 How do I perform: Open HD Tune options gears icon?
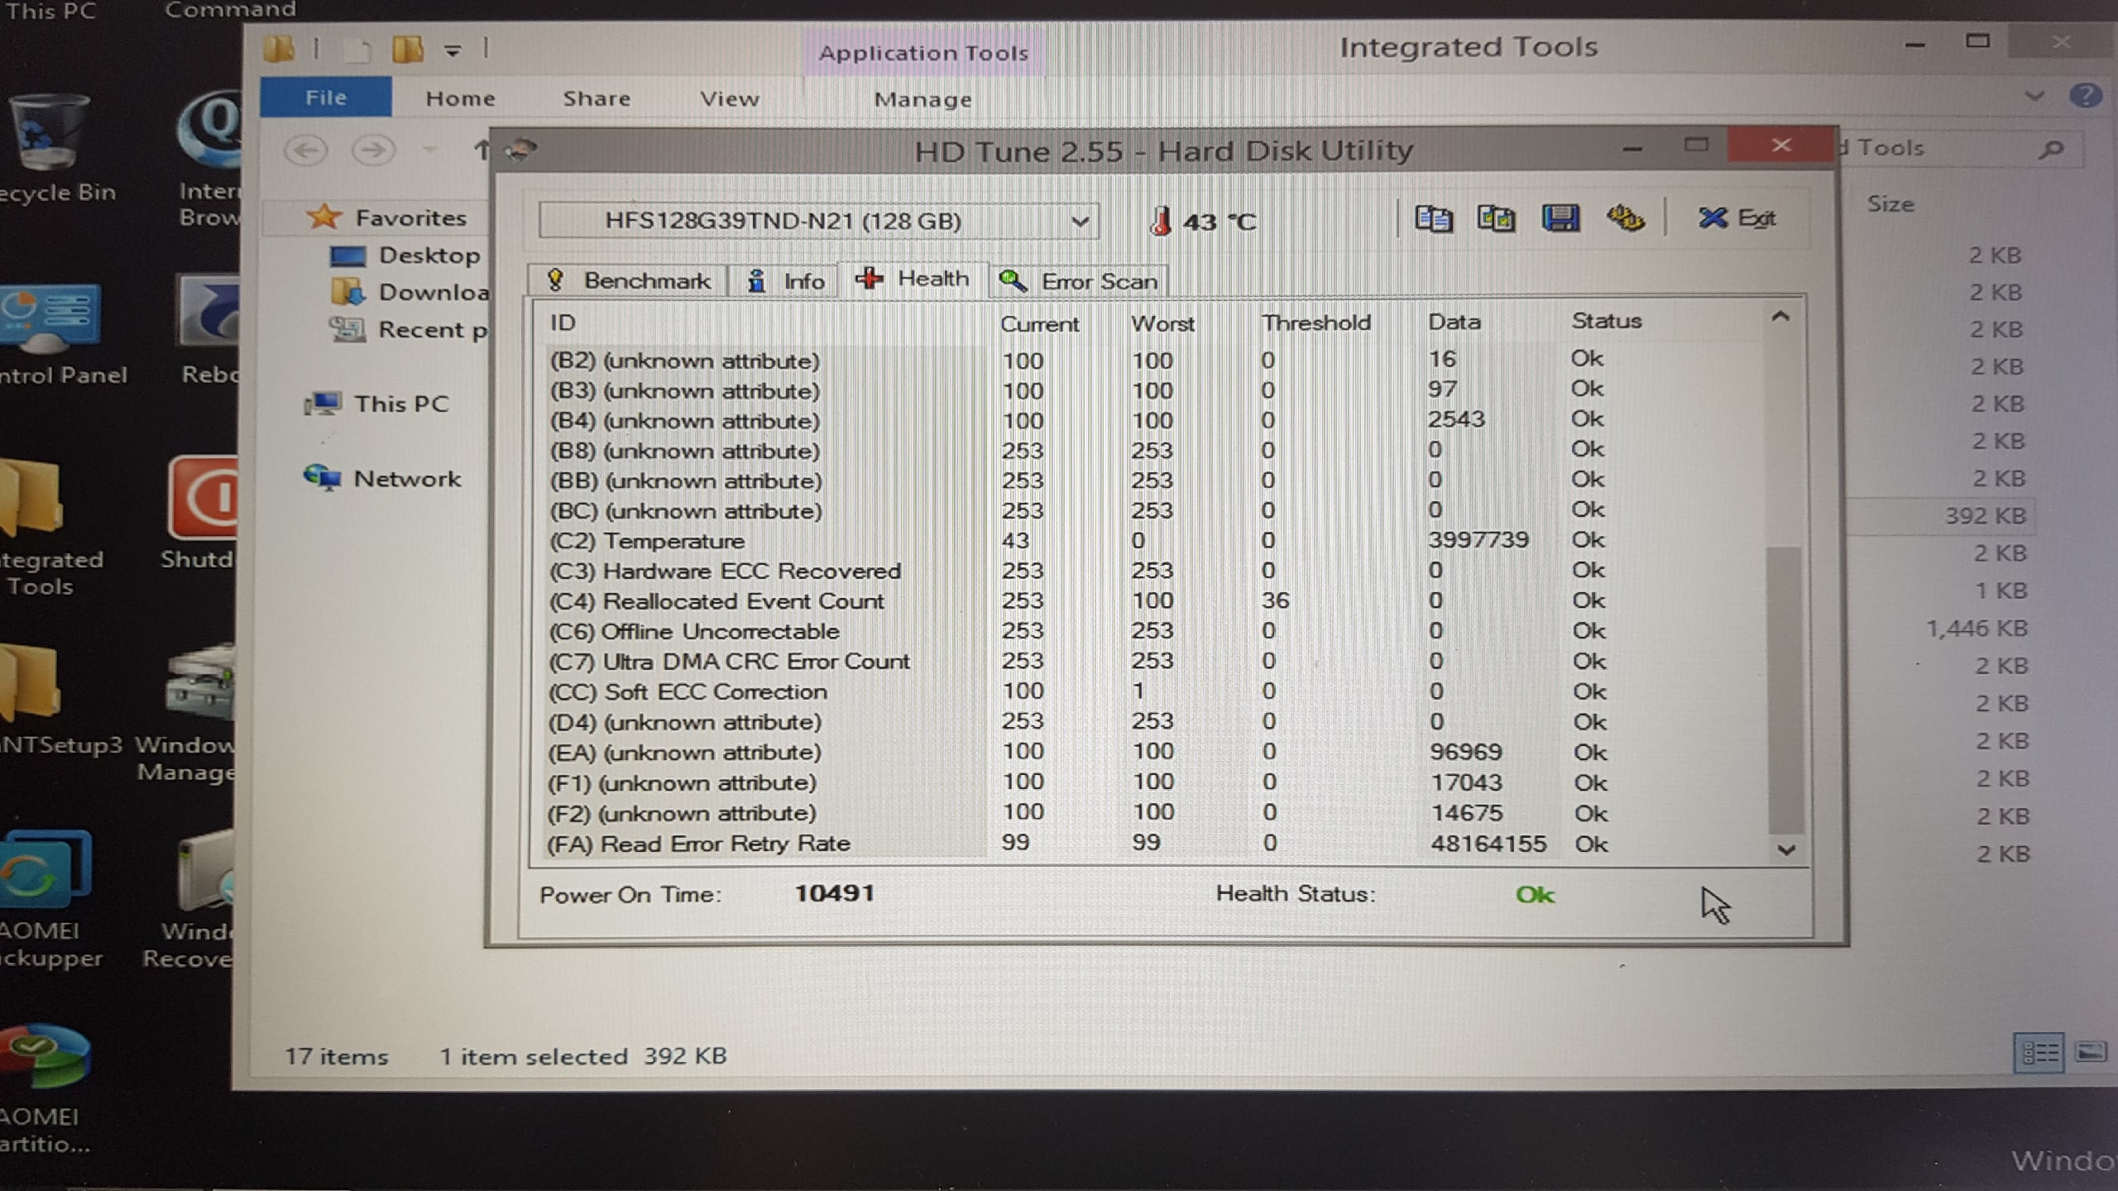1625,218
